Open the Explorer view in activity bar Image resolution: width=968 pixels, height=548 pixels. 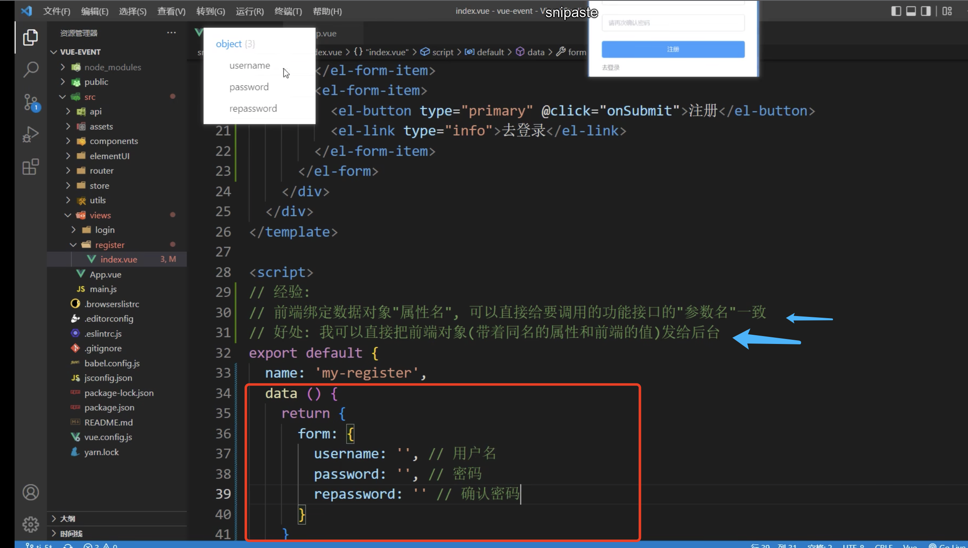point(30,37)
